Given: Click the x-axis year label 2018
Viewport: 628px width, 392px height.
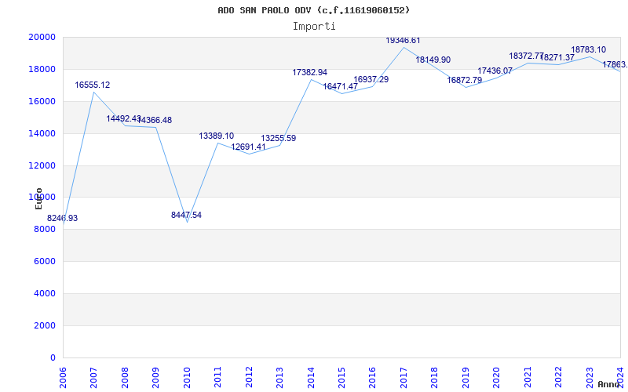Looking at the screenshot, I should pyautogui.click(x=435, y=377).
